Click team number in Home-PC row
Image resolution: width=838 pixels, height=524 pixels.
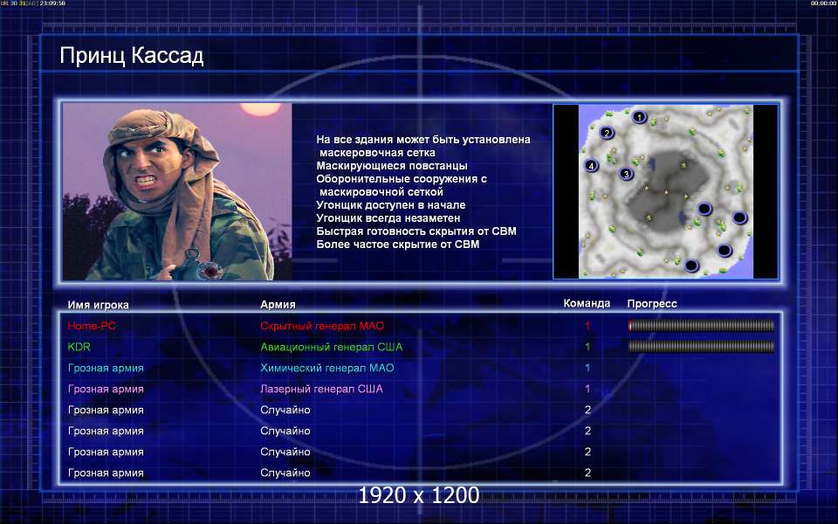(x=587, y=326)
